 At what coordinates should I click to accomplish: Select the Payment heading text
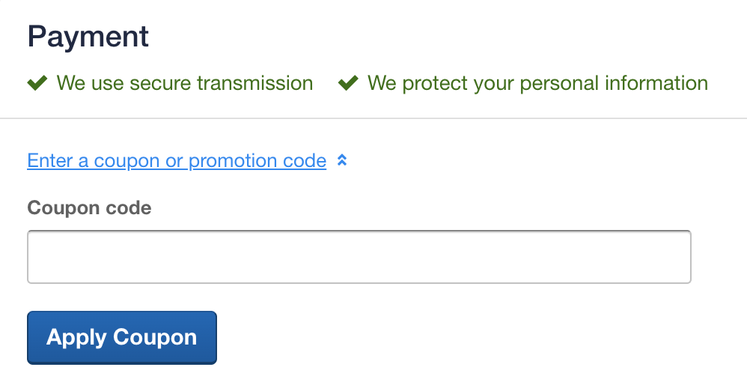tap(88, 36)
